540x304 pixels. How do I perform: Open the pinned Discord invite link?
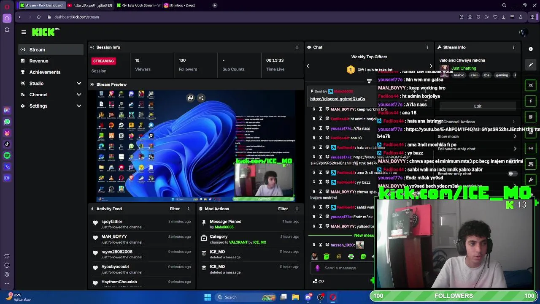(337, 99)
